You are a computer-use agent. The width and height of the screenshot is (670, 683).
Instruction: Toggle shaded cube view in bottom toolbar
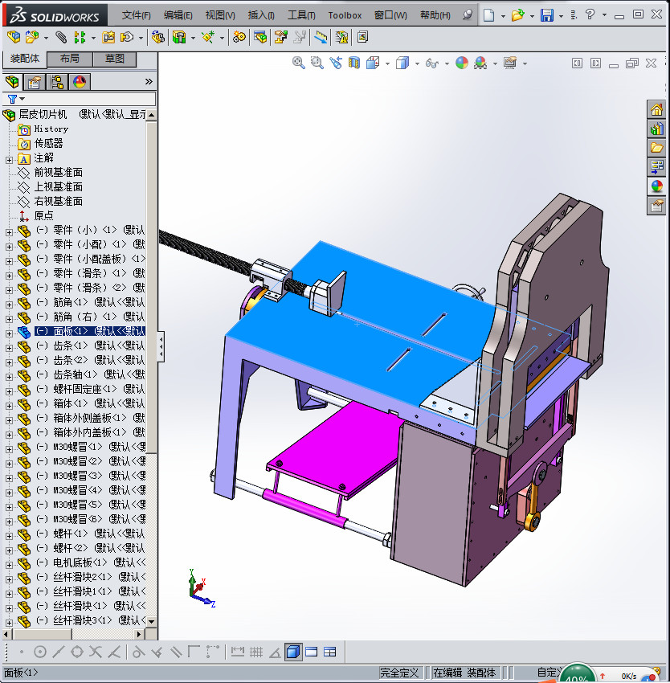point(293,652)
